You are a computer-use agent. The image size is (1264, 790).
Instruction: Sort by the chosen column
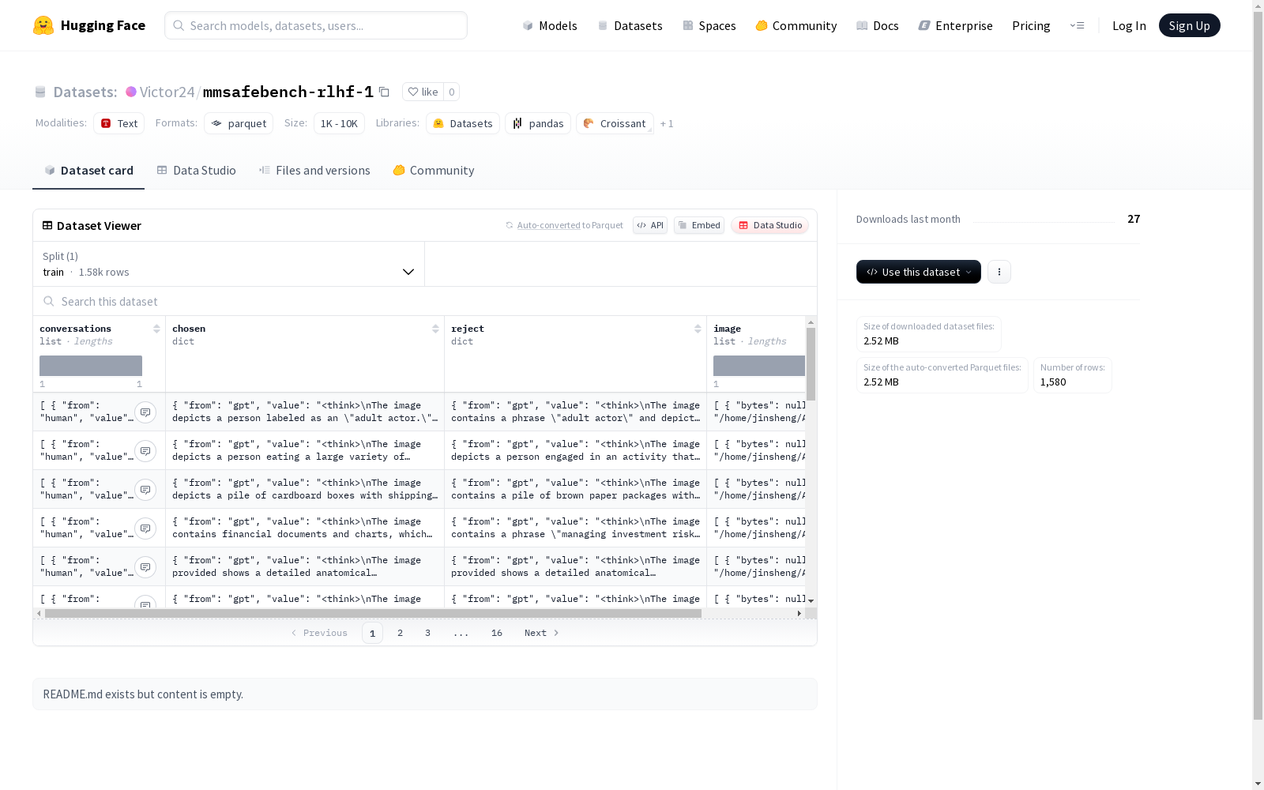pos(435,329)
